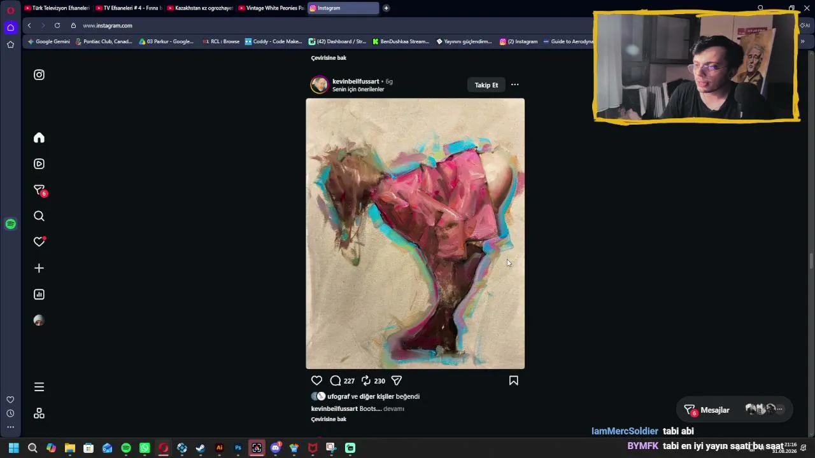
Task: Open the post's three-dot options menu
Action: [x=514, y=85]
